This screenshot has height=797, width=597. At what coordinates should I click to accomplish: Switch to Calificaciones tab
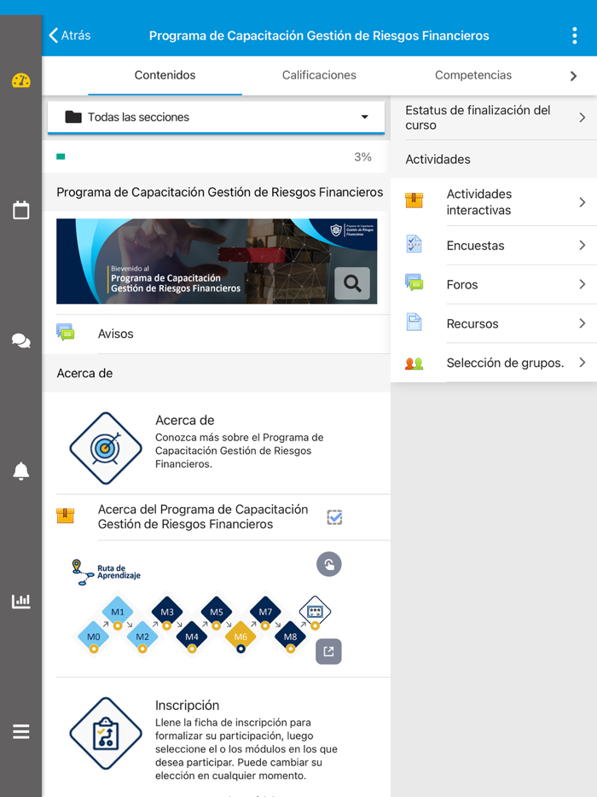319,75
